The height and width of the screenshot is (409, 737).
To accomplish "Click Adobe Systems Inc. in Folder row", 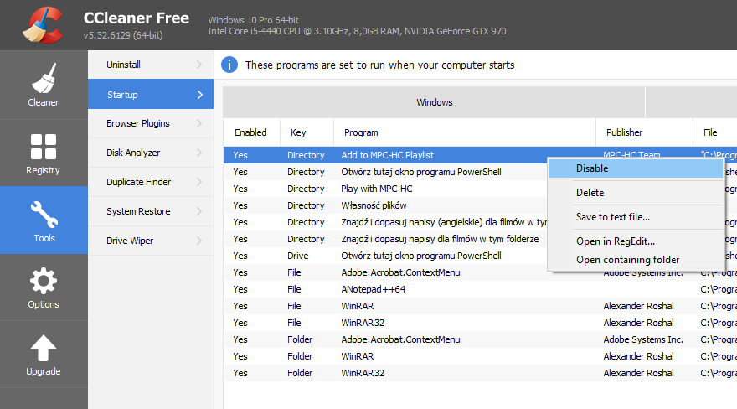I will 643,339.
